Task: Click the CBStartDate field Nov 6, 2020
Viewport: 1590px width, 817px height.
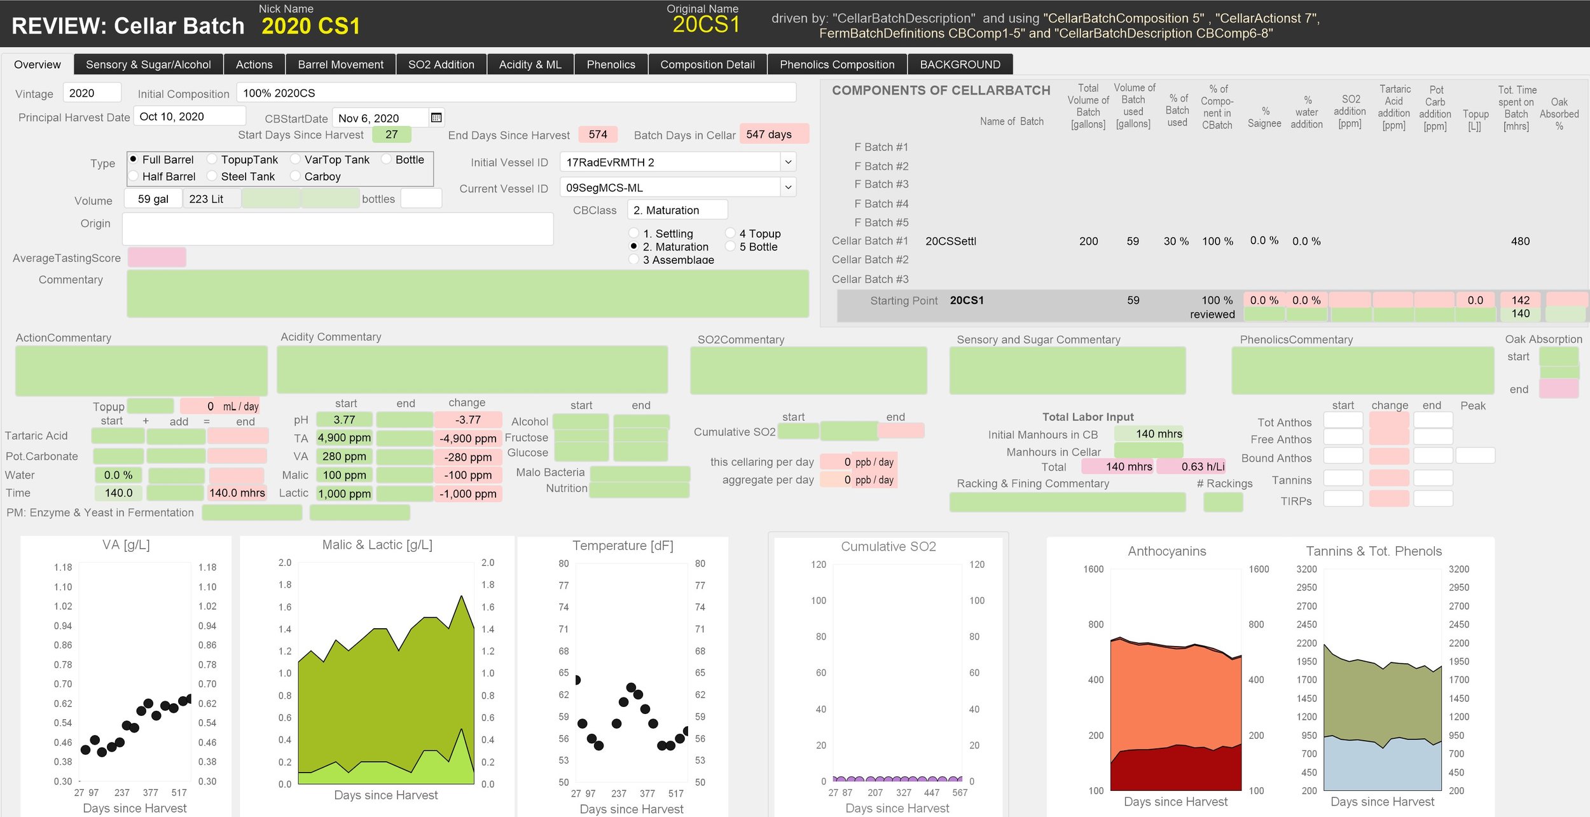Action: [x=380, y=118]
